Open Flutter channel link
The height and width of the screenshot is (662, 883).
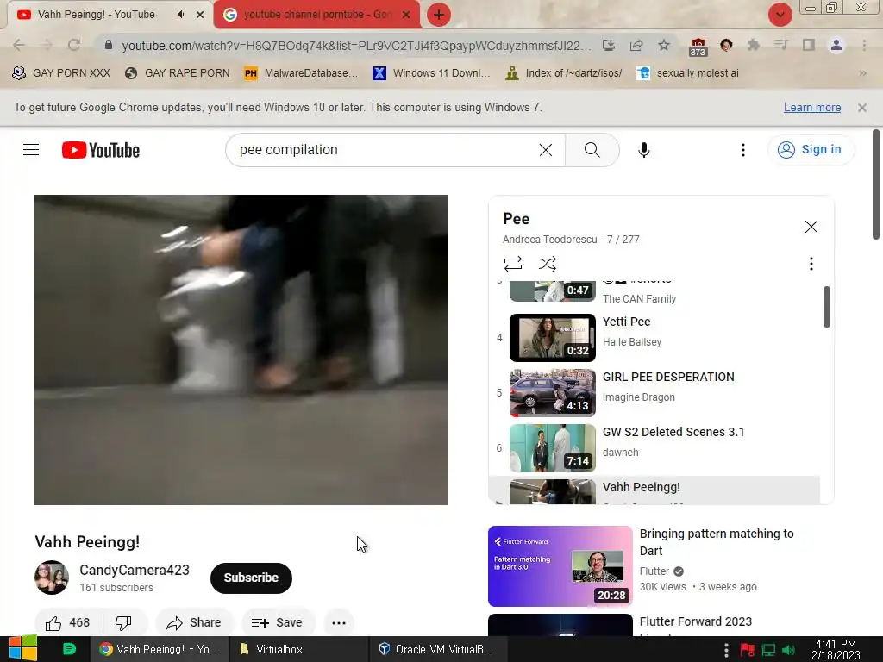coord(654,571)
